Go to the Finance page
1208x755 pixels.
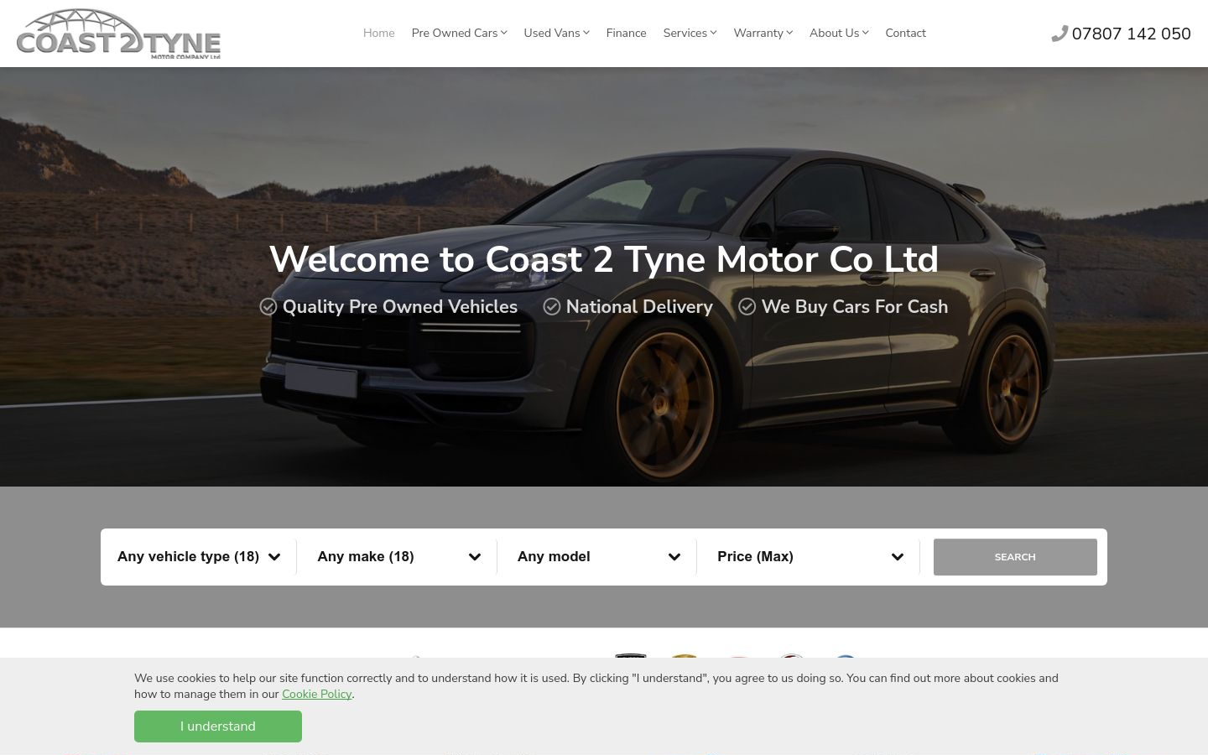[x=626, y=33]
